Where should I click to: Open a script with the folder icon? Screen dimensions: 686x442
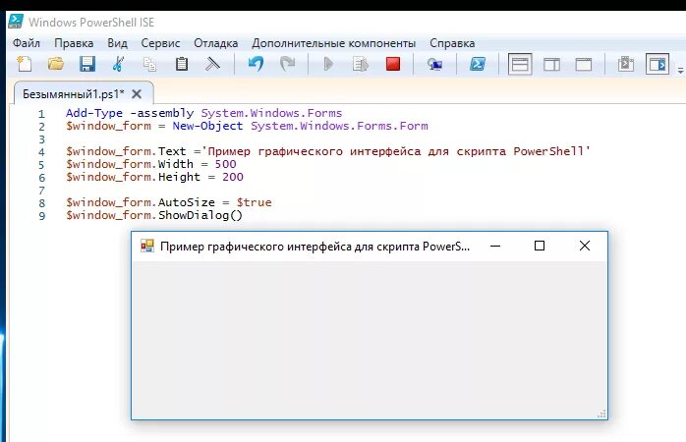point(56,64)
